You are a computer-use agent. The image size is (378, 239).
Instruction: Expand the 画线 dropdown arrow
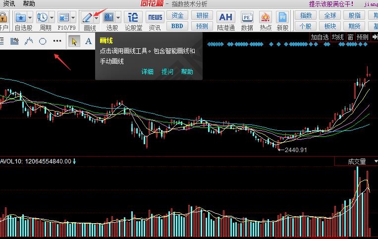(x=96, y=18)
